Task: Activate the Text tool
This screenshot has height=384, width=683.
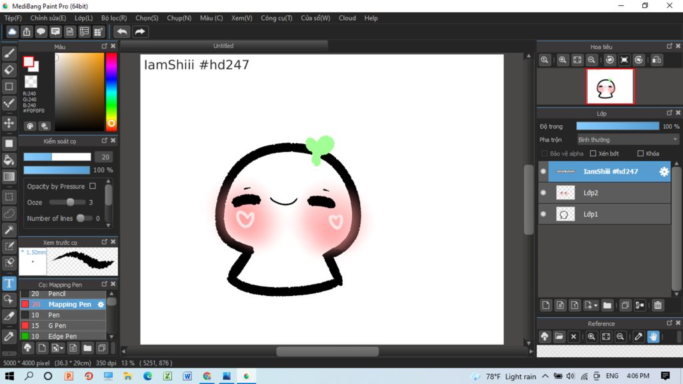Action: coord(9,283)
